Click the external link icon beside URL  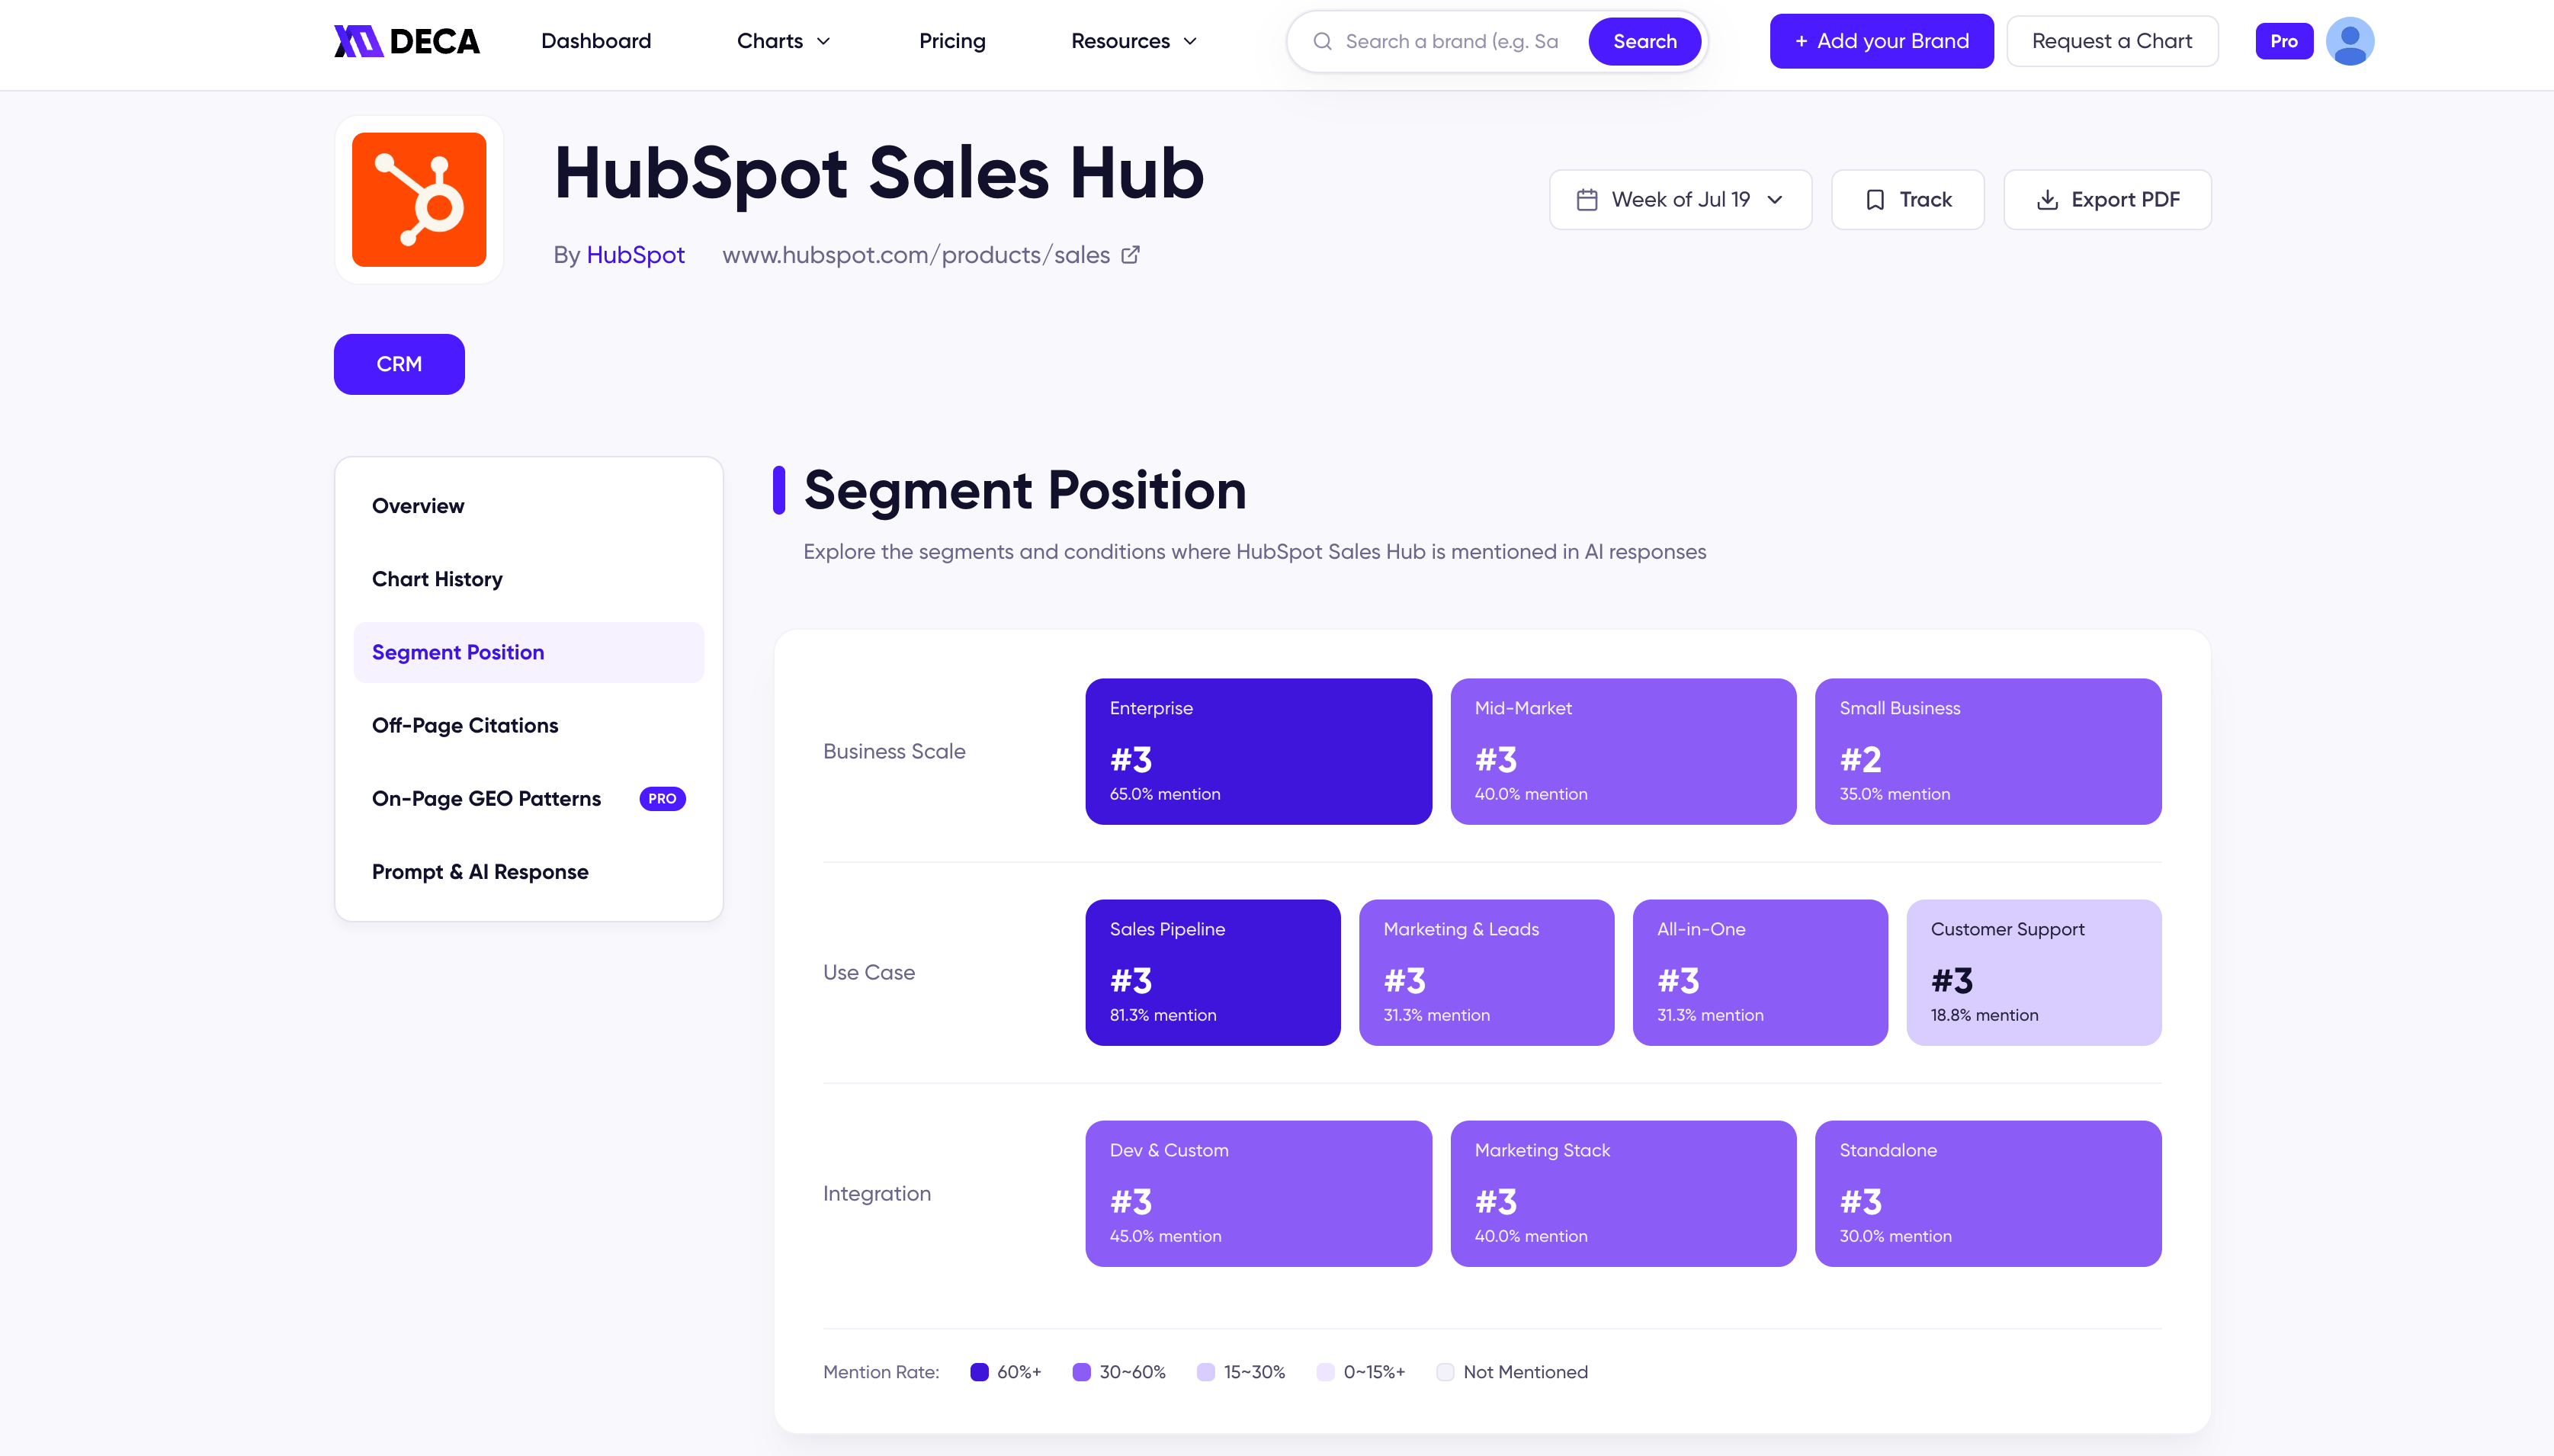point(1130,255)
